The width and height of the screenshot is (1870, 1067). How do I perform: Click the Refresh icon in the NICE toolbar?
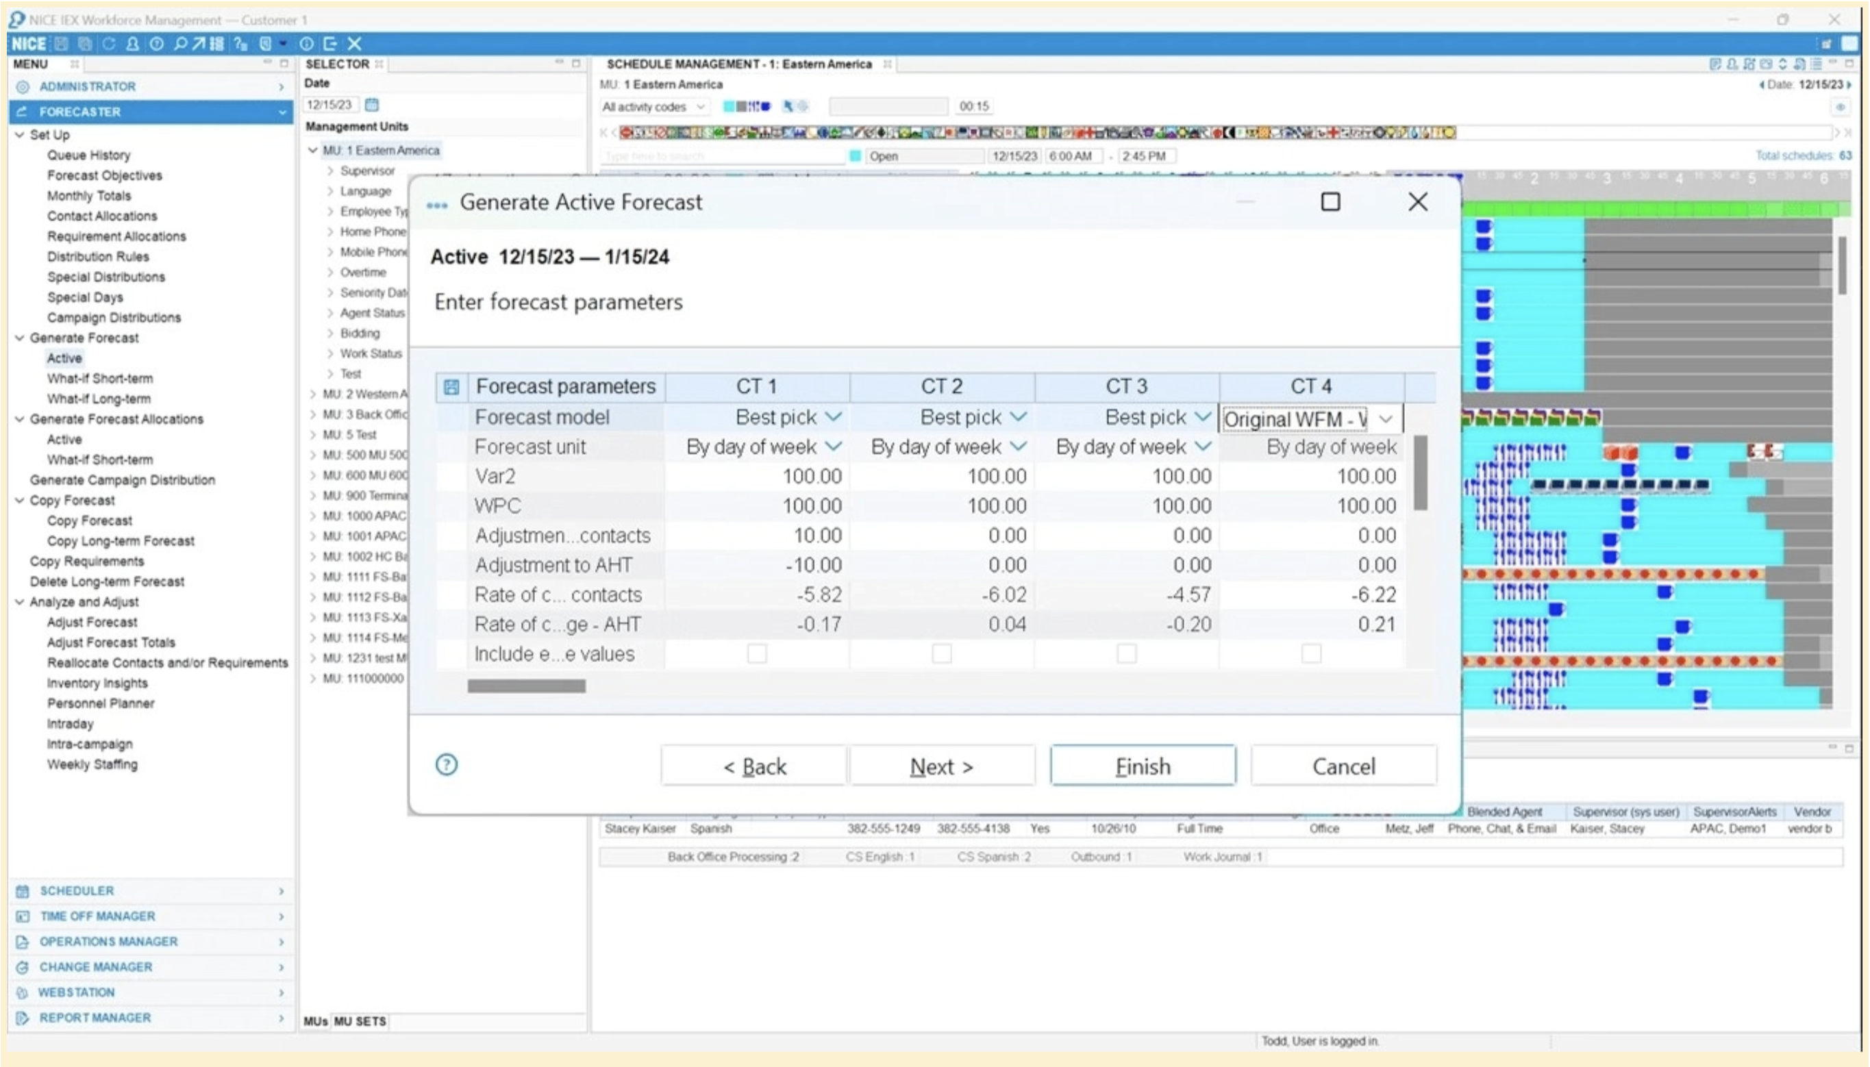(x=108, y=44)
